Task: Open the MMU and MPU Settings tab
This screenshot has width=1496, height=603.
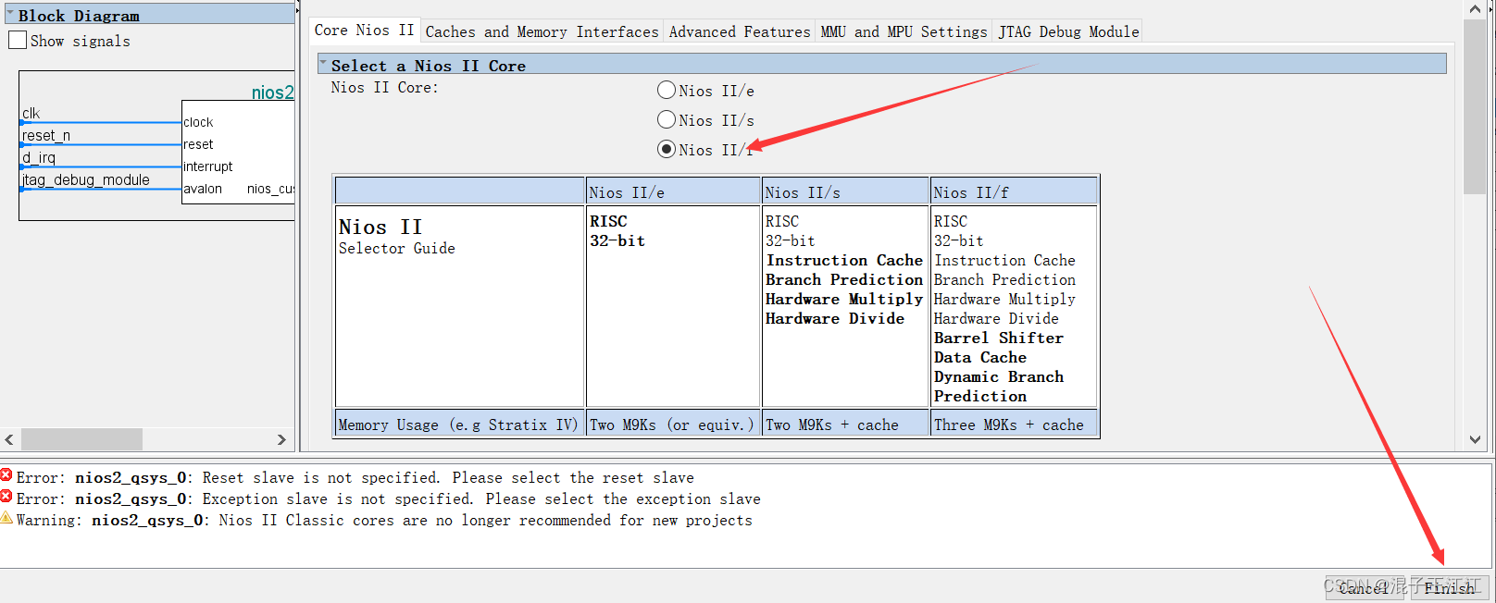Action: [904, 31]
